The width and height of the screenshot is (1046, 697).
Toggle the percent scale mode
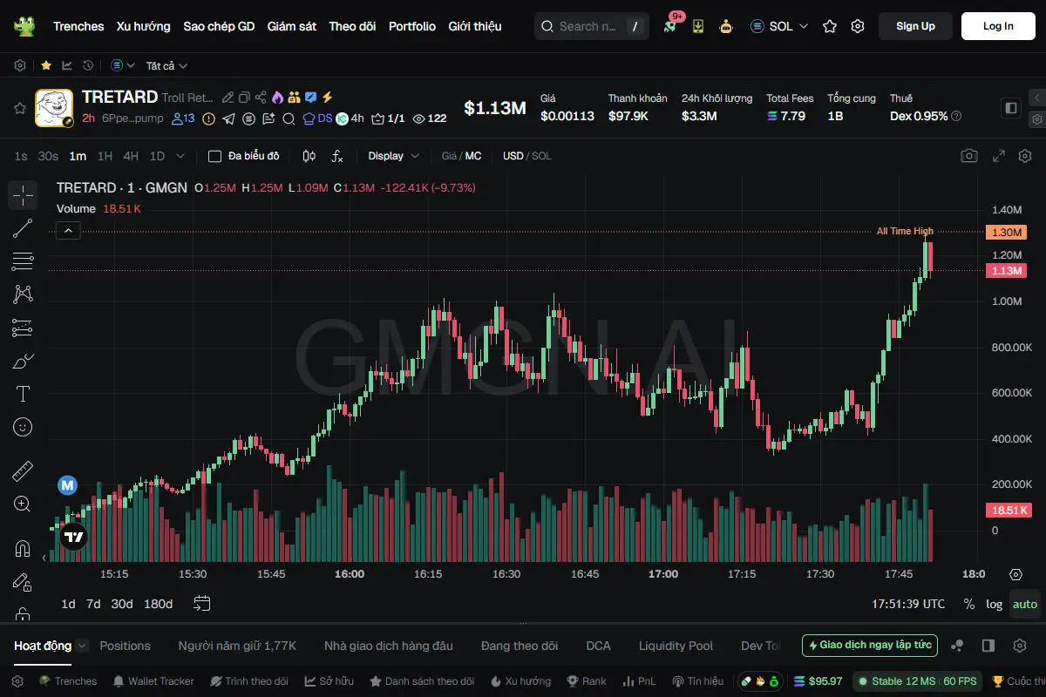tap(969, 604)
